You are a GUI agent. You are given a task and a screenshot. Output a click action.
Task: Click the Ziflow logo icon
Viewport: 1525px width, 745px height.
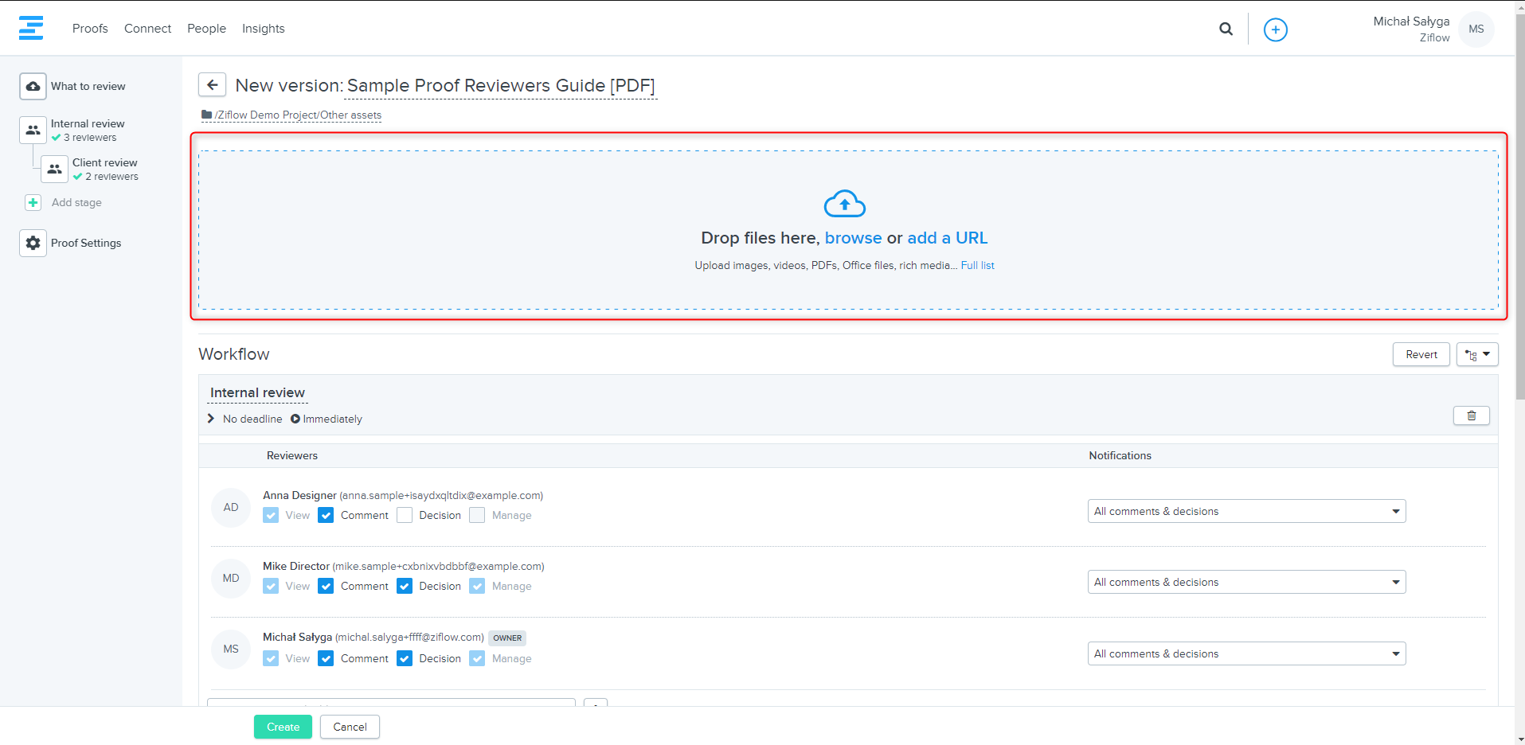(31, 28)
